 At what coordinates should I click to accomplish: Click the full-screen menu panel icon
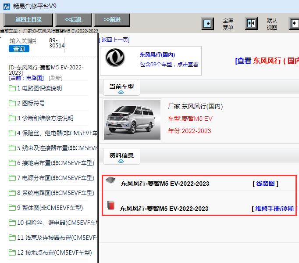pos(207,24)
